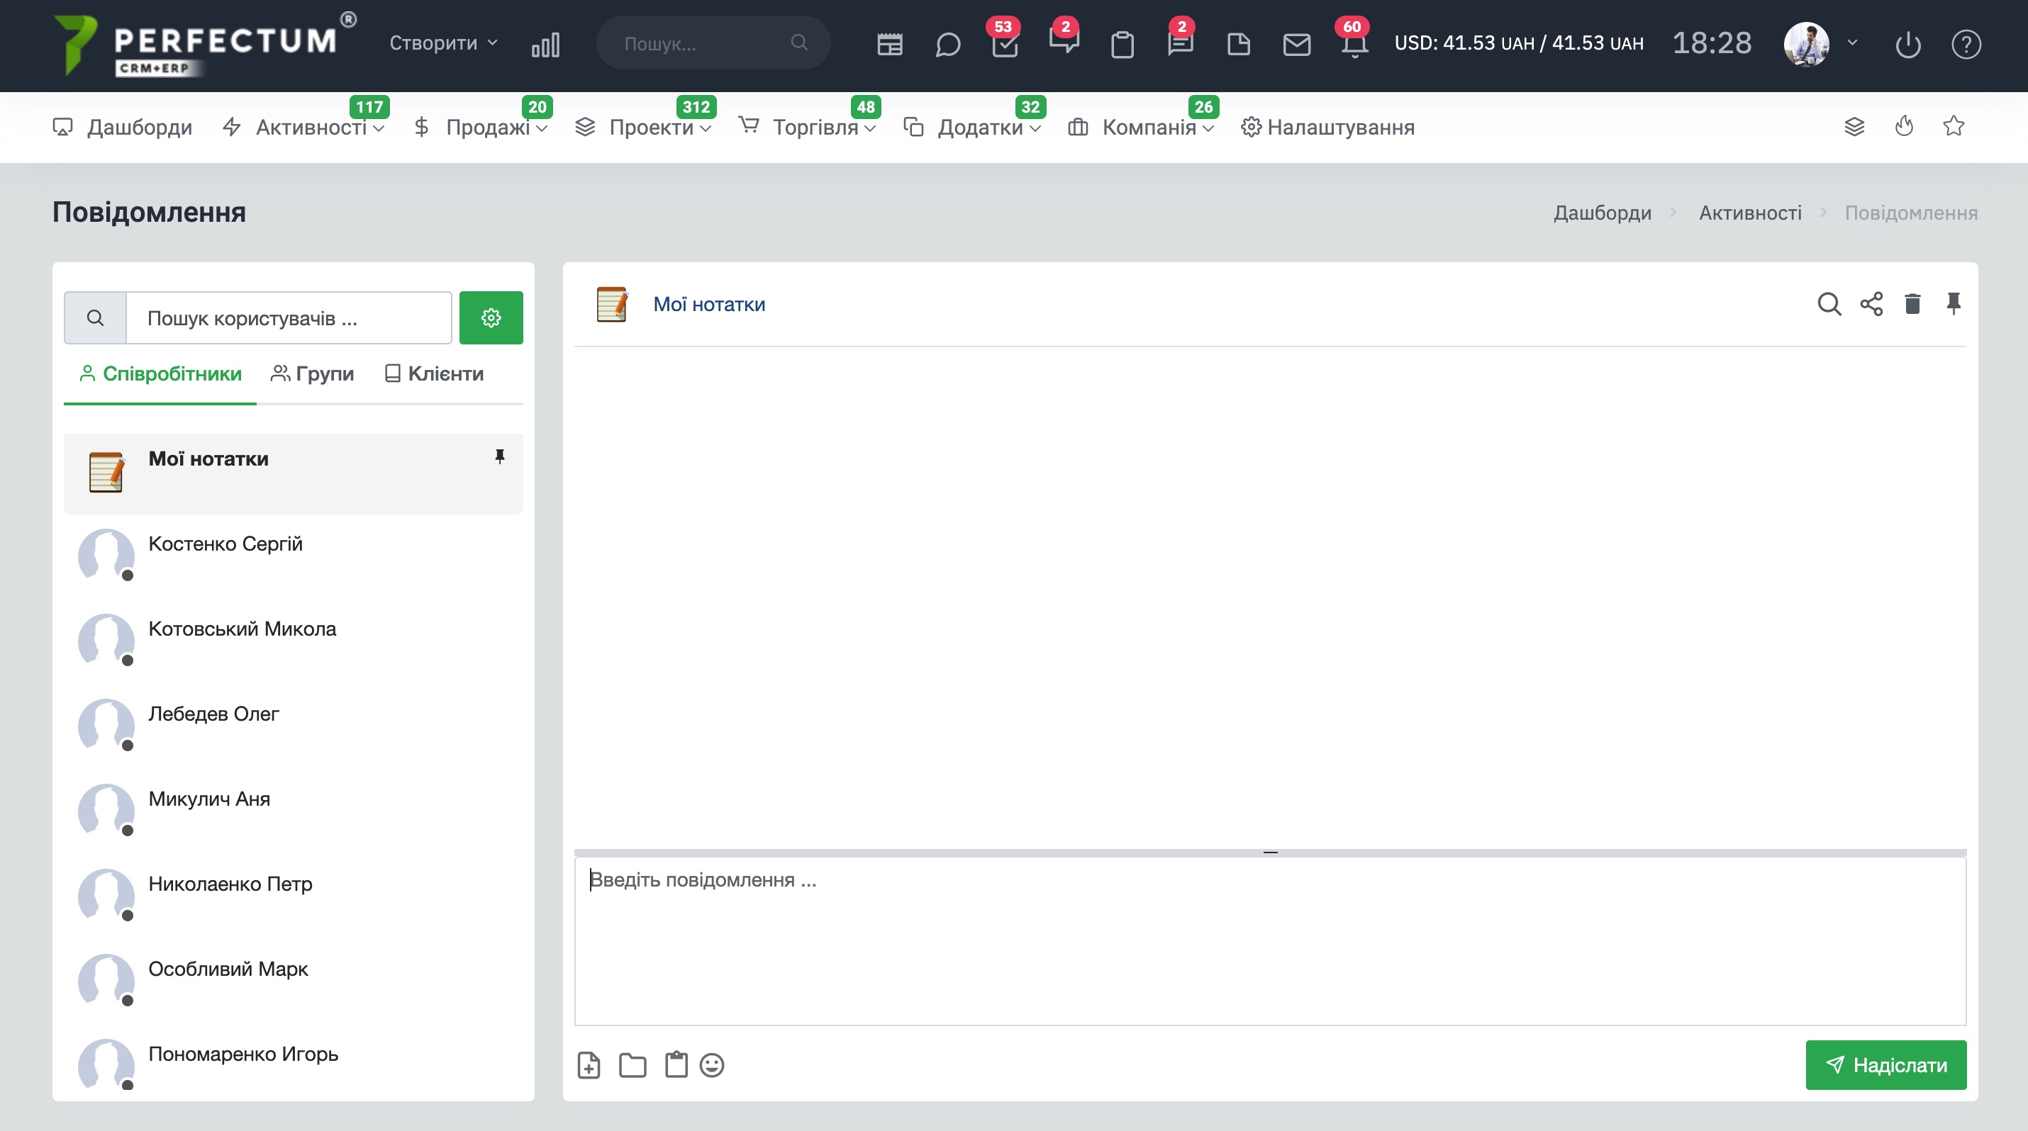Open Дашборди in the main menu
Viewport: 2028px width, 1131px height.
point(123,127)
